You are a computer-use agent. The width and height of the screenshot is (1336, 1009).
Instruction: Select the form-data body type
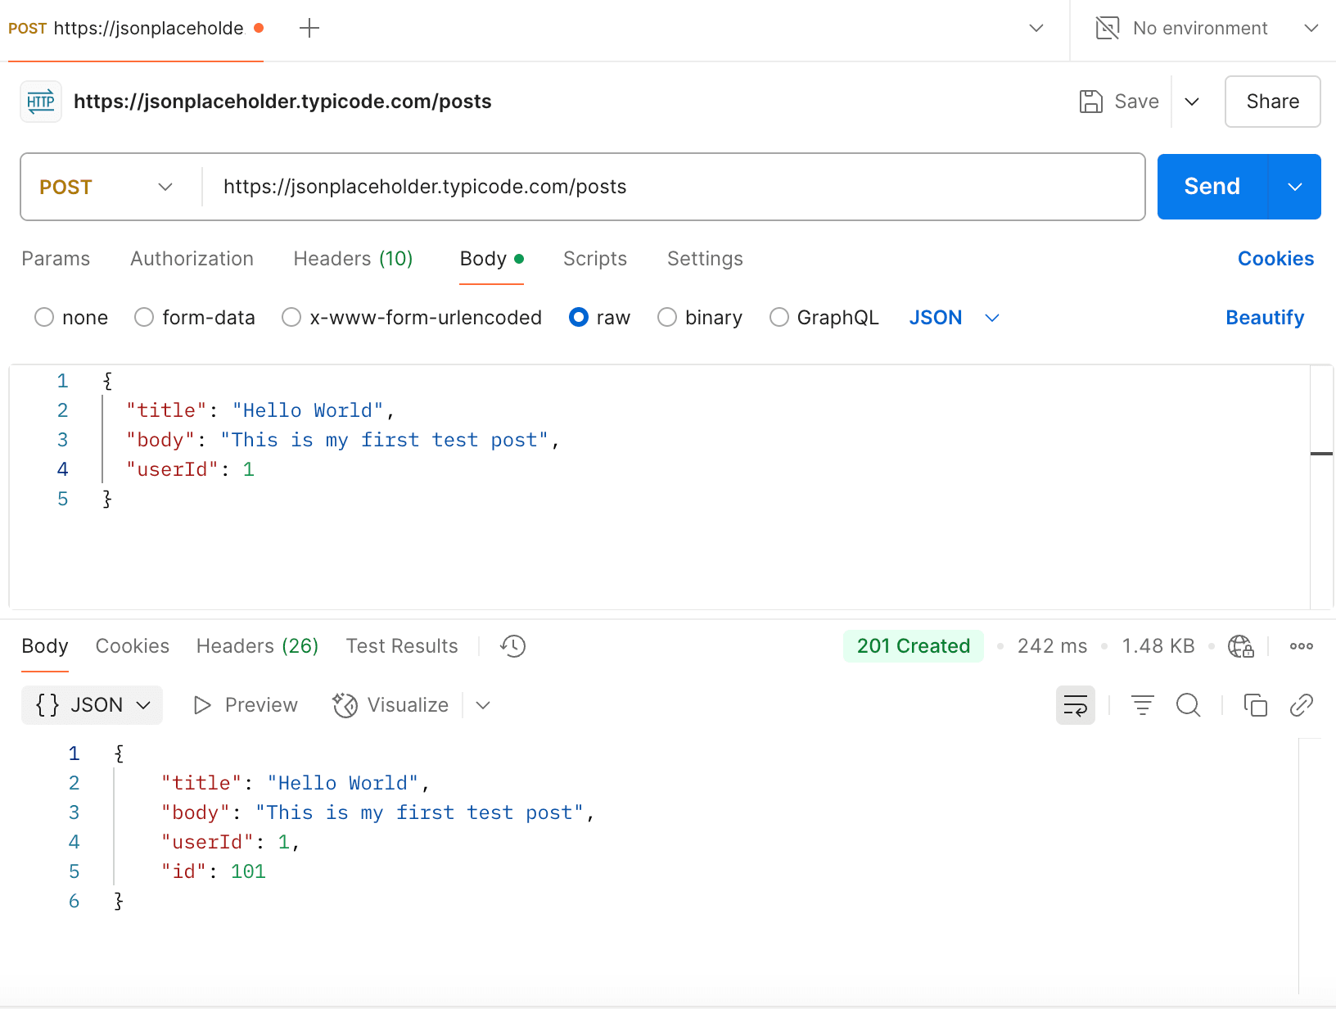(x=145, y=318)
